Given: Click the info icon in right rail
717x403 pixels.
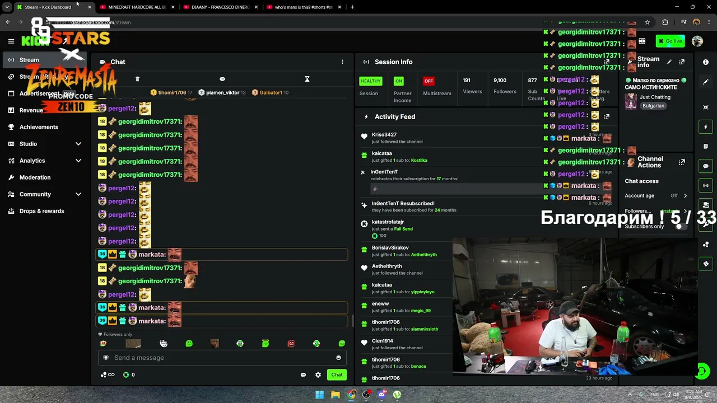Looking at the screenshot, I should point(706,62).
